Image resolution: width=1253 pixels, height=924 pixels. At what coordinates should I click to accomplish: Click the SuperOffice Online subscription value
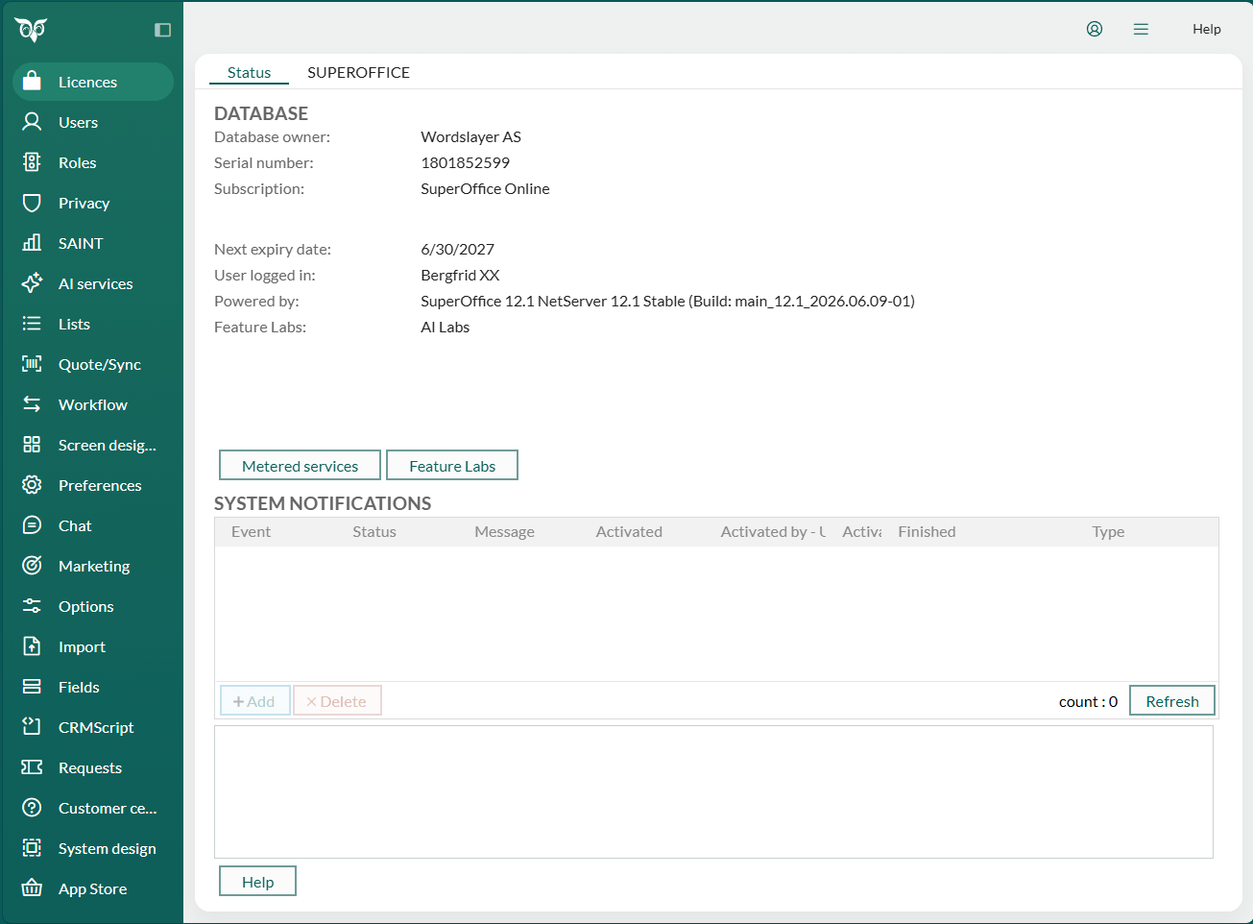point(485,189)
